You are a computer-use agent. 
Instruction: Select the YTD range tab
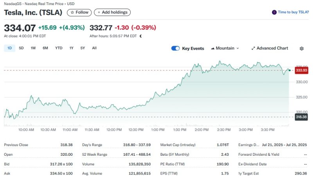coord(59,48)
